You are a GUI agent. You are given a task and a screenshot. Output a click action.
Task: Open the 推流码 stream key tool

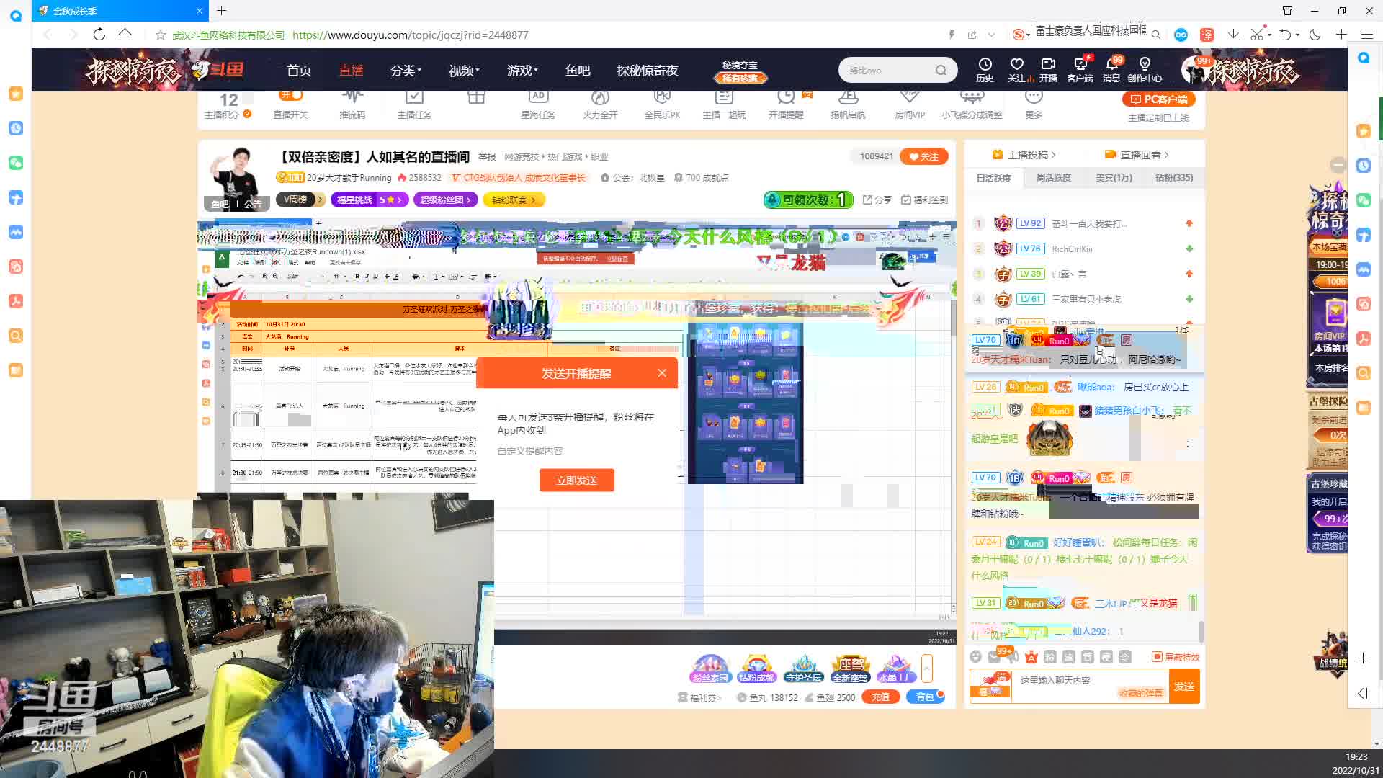click(x=352, y=104)
